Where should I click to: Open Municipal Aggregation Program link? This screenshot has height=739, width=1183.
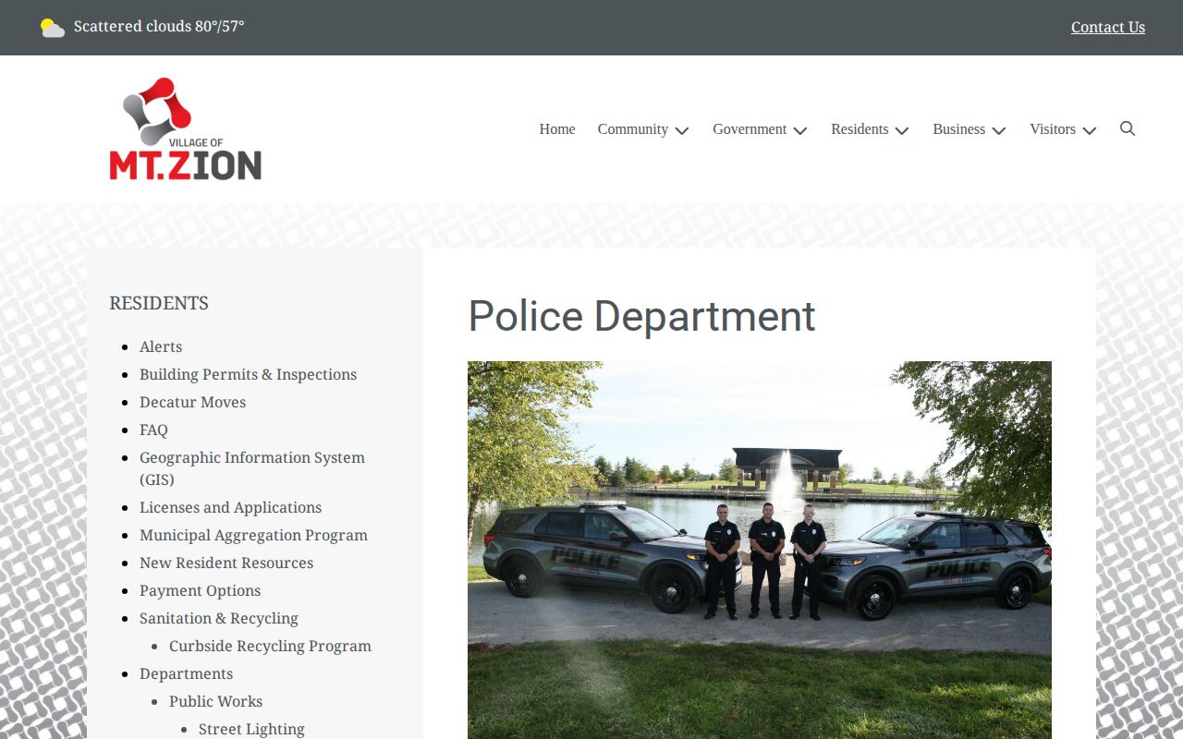253,535
